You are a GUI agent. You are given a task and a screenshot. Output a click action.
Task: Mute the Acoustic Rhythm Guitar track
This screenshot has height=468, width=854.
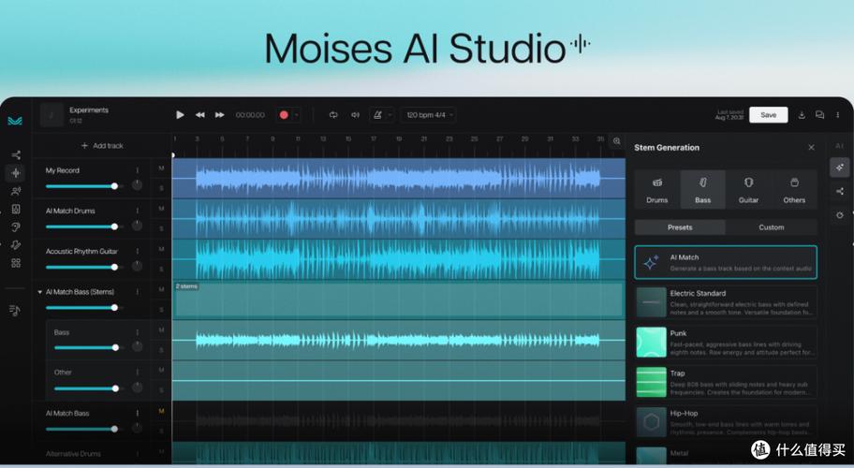(161, 249)
